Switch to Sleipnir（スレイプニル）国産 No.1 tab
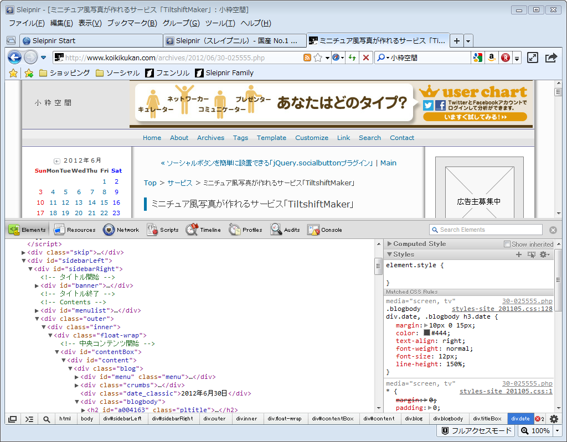This screenshot has height=442, width=567. pyautogui.click(x=235, y=41)
